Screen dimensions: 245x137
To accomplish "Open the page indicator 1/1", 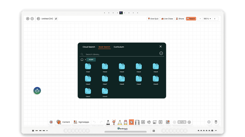I will coord(182,122).
